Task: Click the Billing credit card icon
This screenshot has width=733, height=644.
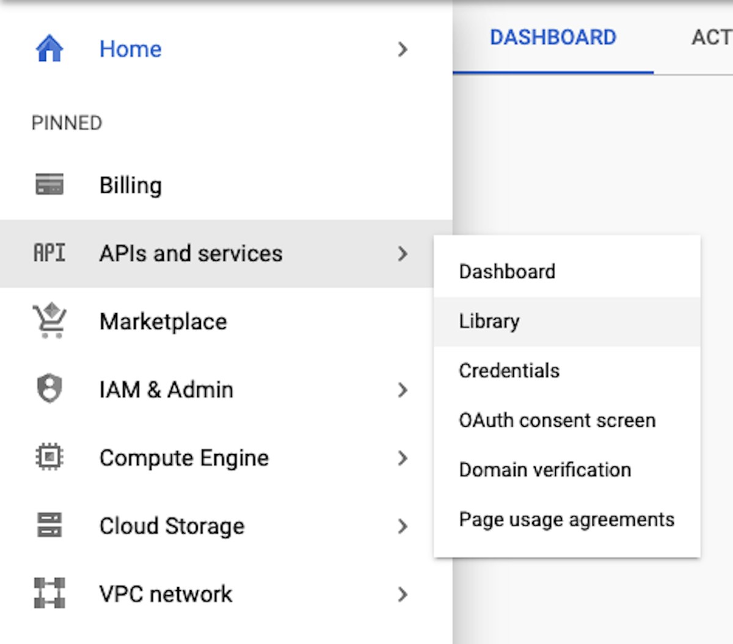Action: tap(49, 184)
